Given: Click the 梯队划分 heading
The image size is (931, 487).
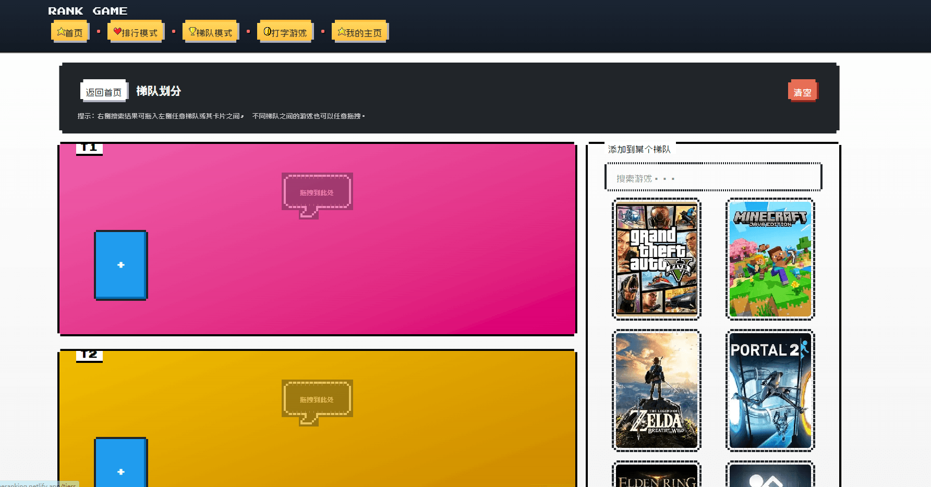Looking at the screenshot, I should click(x=159, y=91).
